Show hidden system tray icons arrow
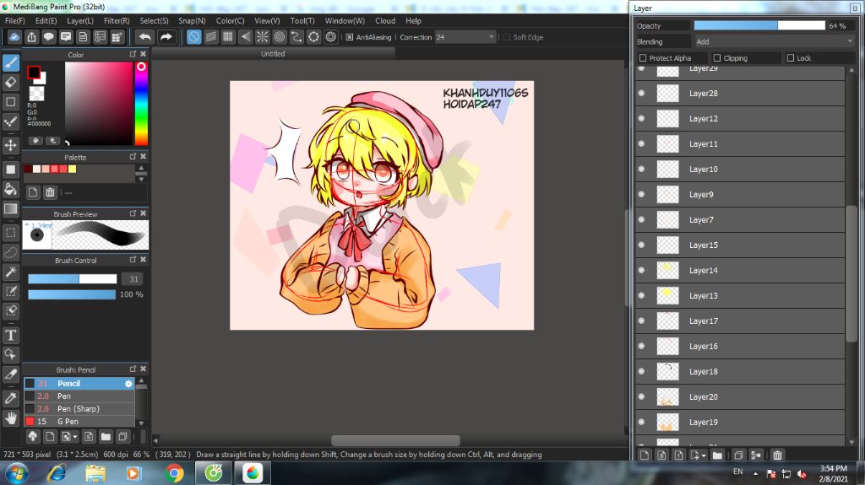 click(756, 474)
